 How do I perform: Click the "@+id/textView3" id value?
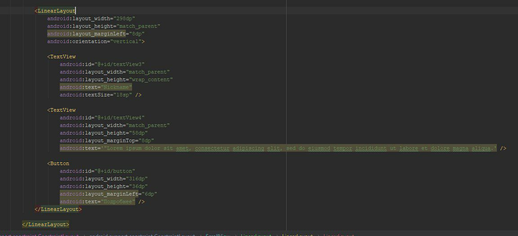(120, 64)
